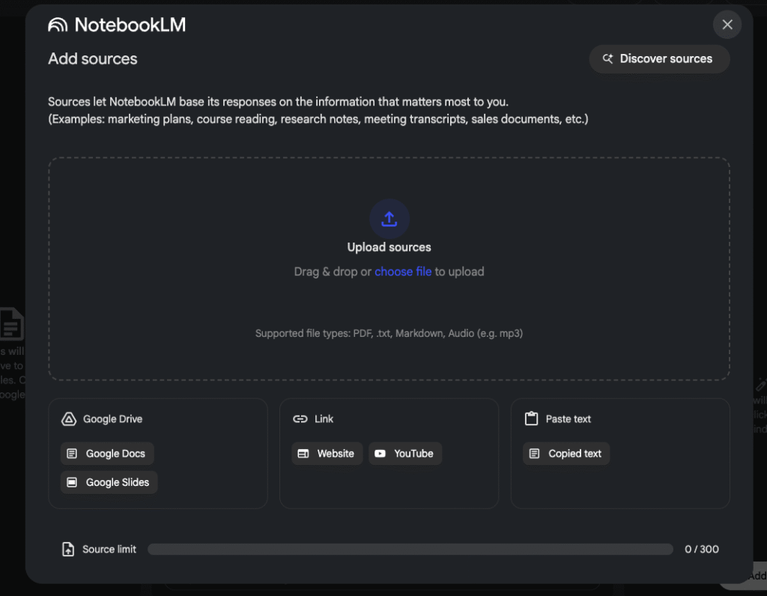Add a Website link source
The image size is (767, 596).
[x=327, y=454]
